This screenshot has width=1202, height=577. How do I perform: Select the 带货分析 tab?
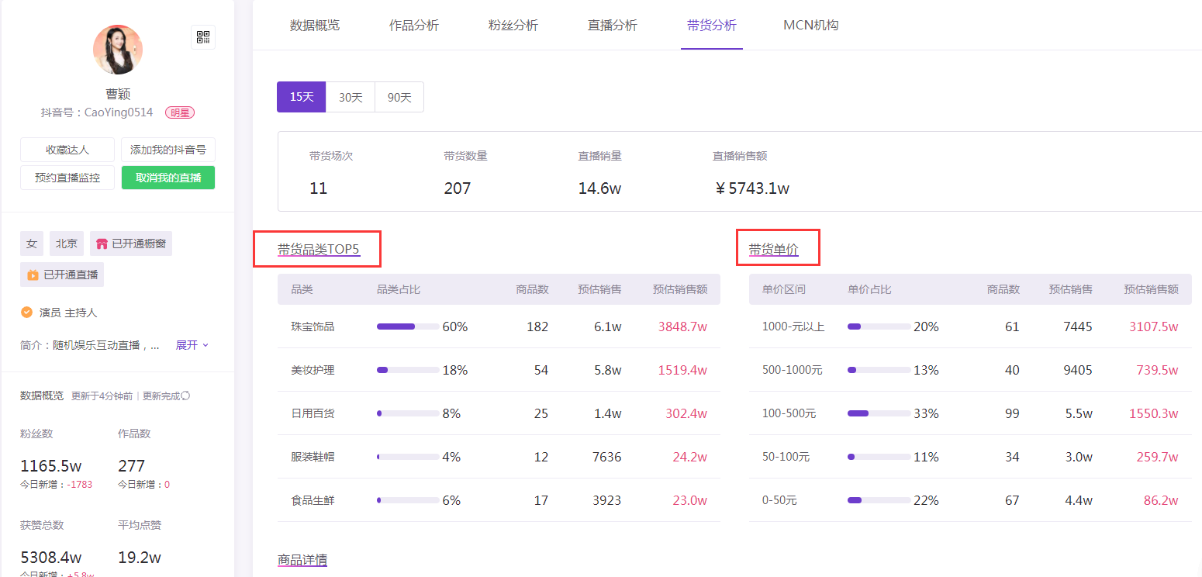(x=712, y=26)
